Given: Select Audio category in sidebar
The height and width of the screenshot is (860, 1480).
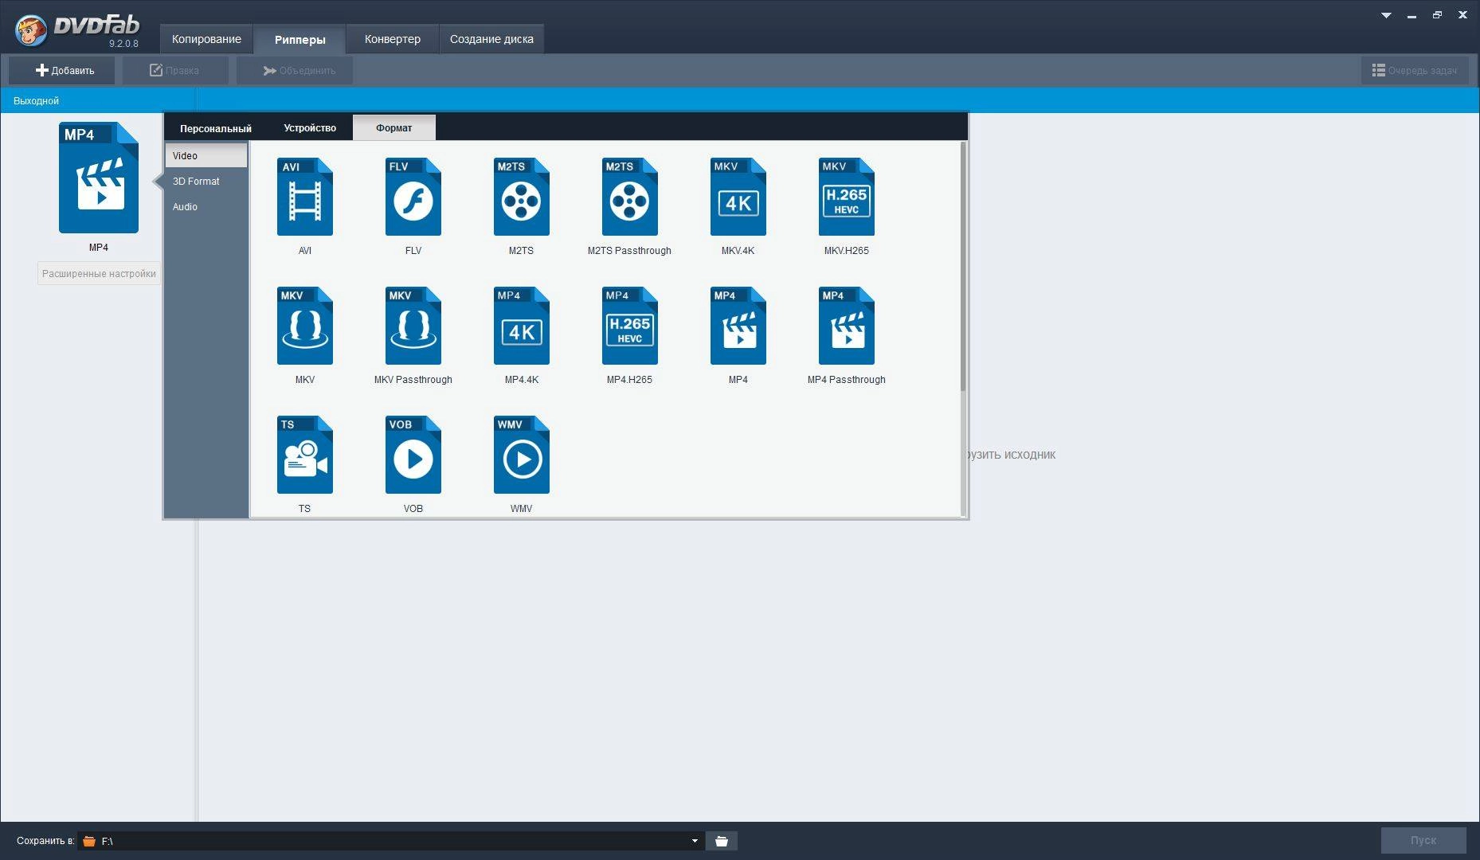Looking at the screenshot, I should (206, 207).
